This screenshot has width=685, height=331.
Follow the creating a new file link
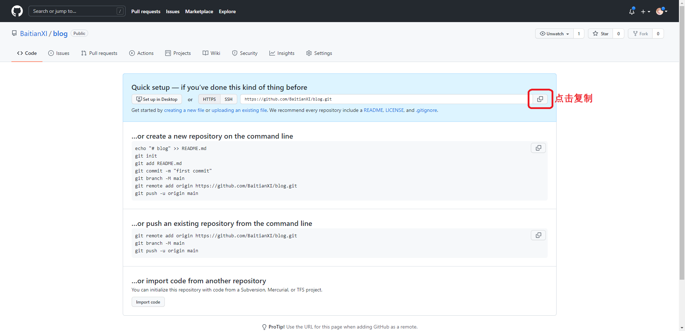tap(184, 110)
